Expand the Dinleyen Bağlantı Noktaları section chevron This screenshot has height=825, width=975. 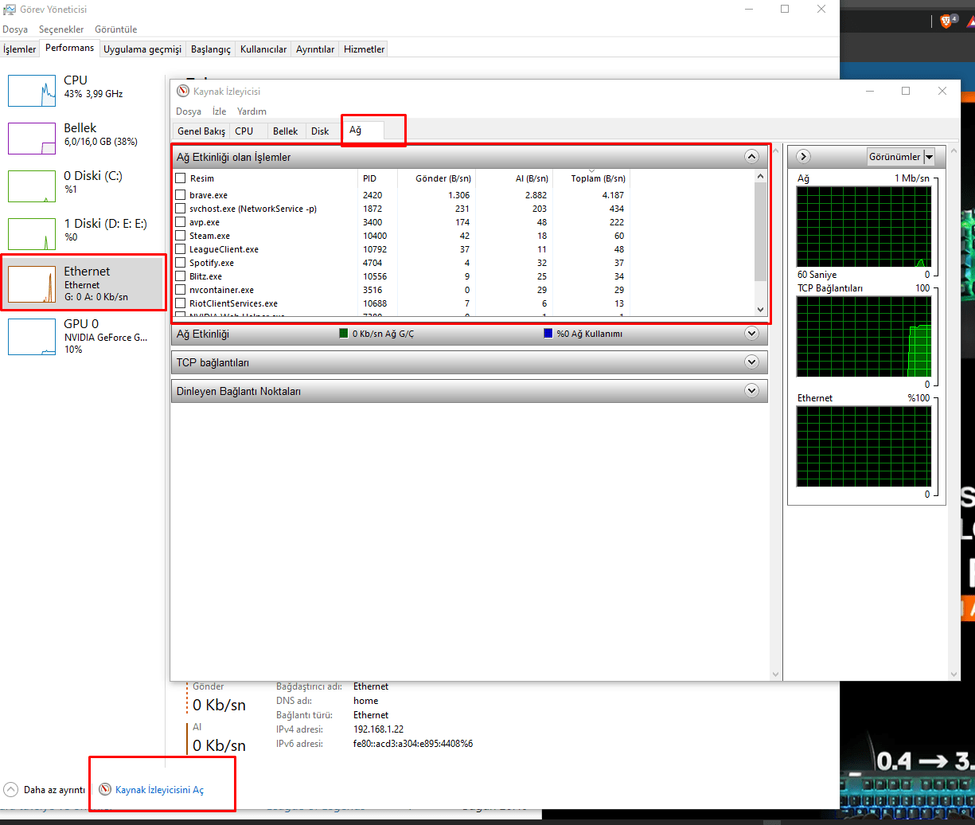tap(751, 391)
